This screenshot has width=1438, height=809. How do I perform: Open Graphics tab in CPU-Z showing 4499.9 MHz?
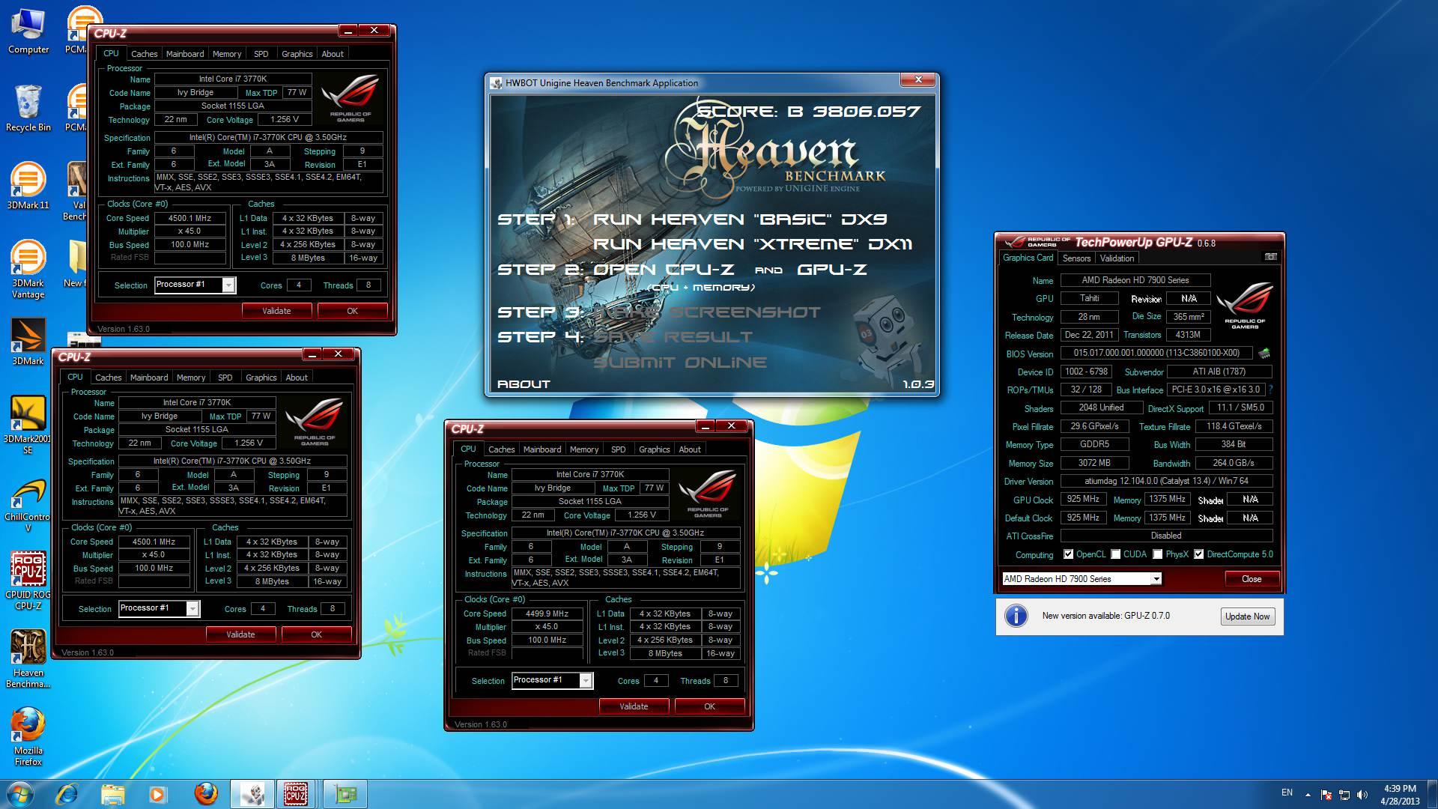[x=654, y=449]
